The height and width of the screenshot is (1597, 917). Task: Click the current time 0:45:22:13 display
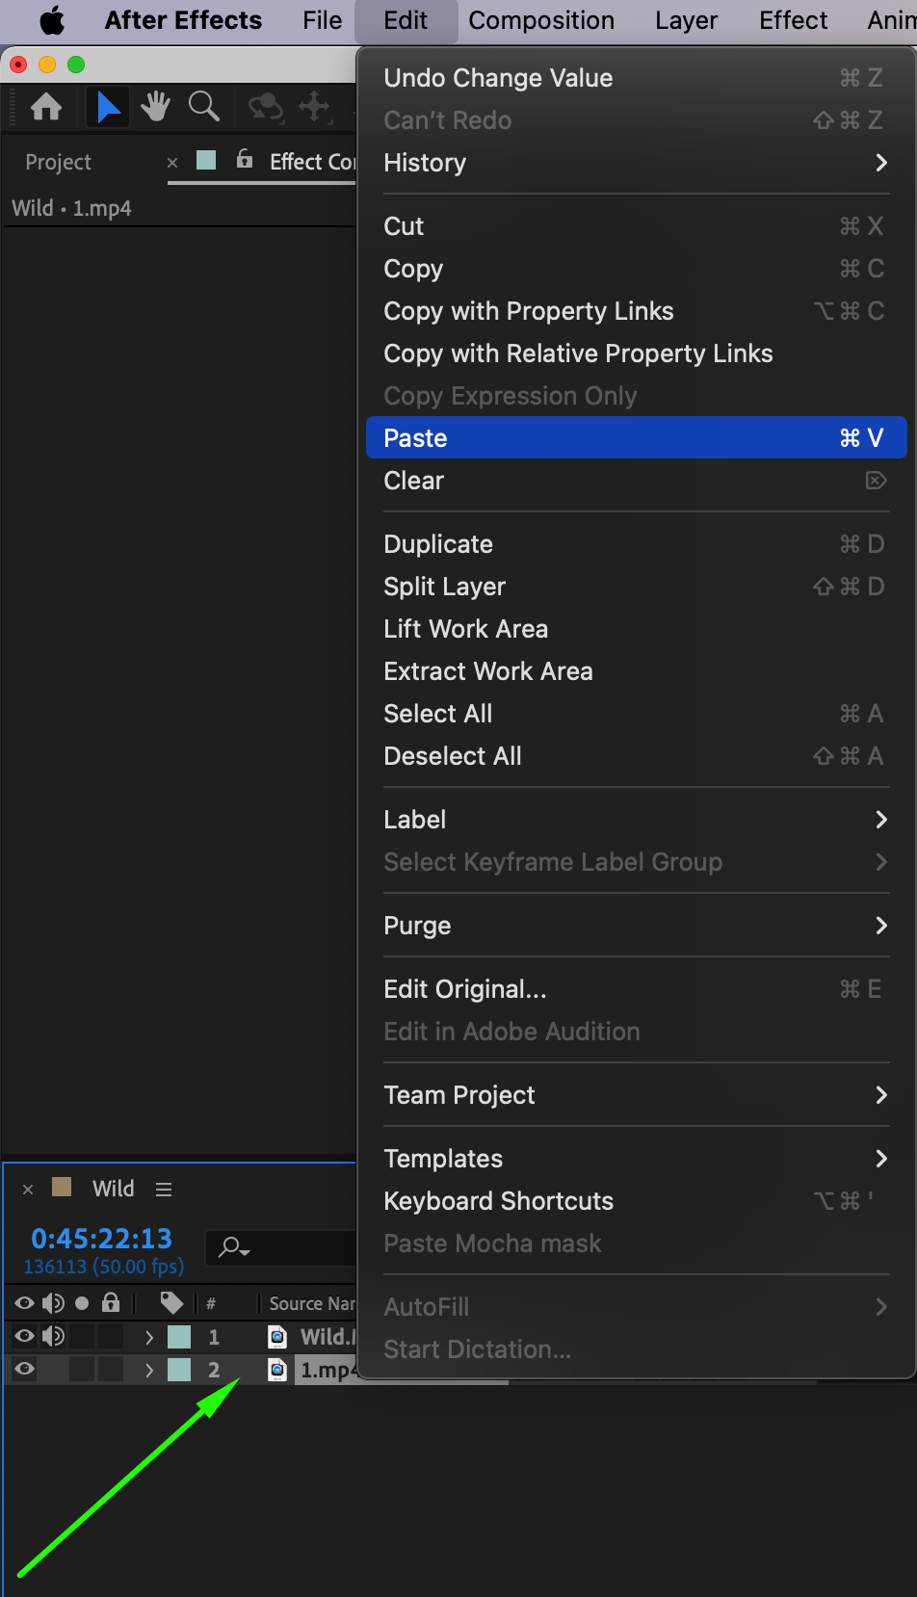pos(101,1238)
